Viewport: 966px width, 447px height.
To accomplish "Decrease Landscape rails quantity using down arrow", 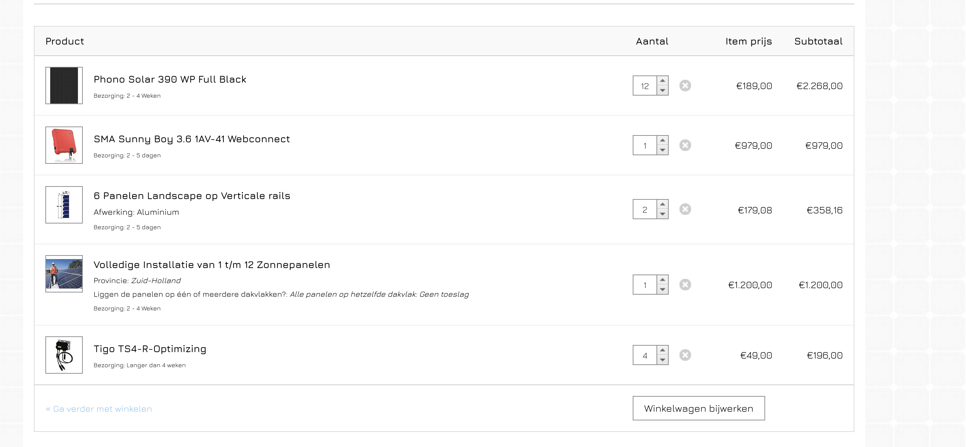I will click(662, 214).
